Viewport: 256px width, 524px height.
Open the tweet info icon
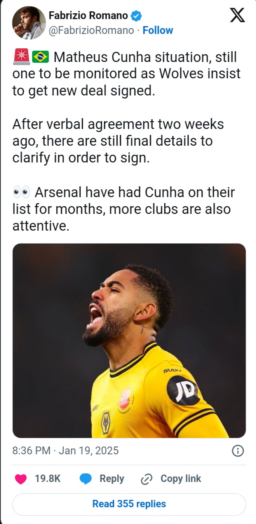[237, 451]
